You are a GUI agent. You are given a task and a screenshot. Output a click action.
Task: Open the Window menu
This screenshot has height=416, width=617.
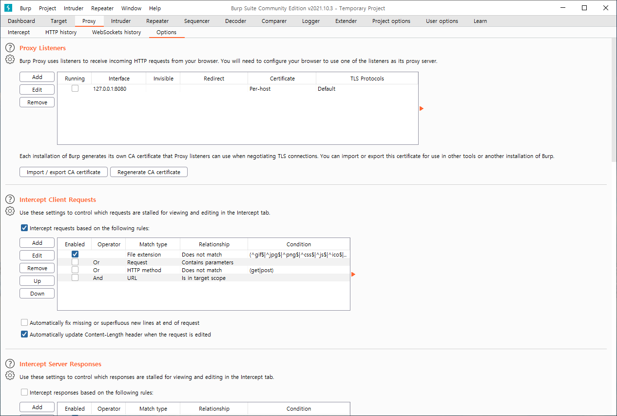(x=131, y=8)
